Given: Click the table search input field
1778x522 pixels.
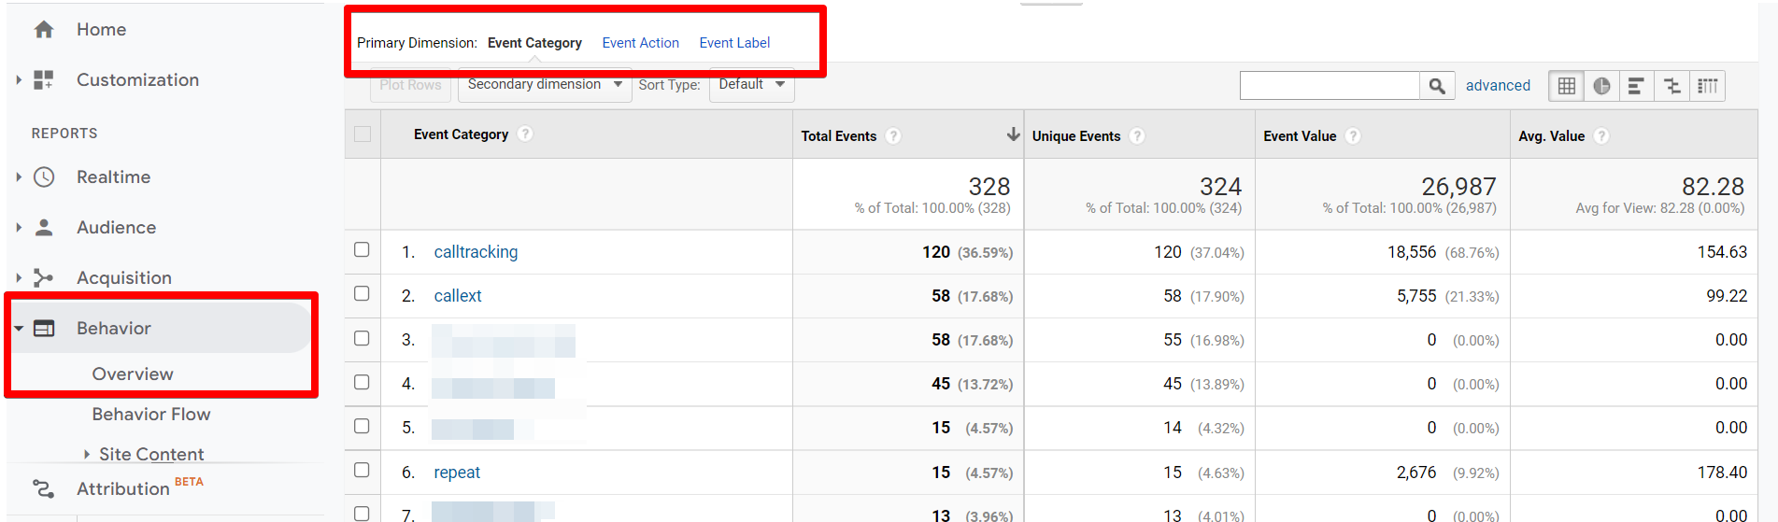Looking at the screenshot, I should 1330,86.
